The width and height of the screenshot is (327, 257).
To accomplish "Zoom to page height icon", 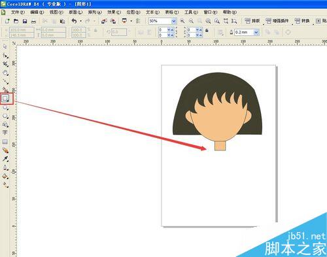I will pos(234,21).
